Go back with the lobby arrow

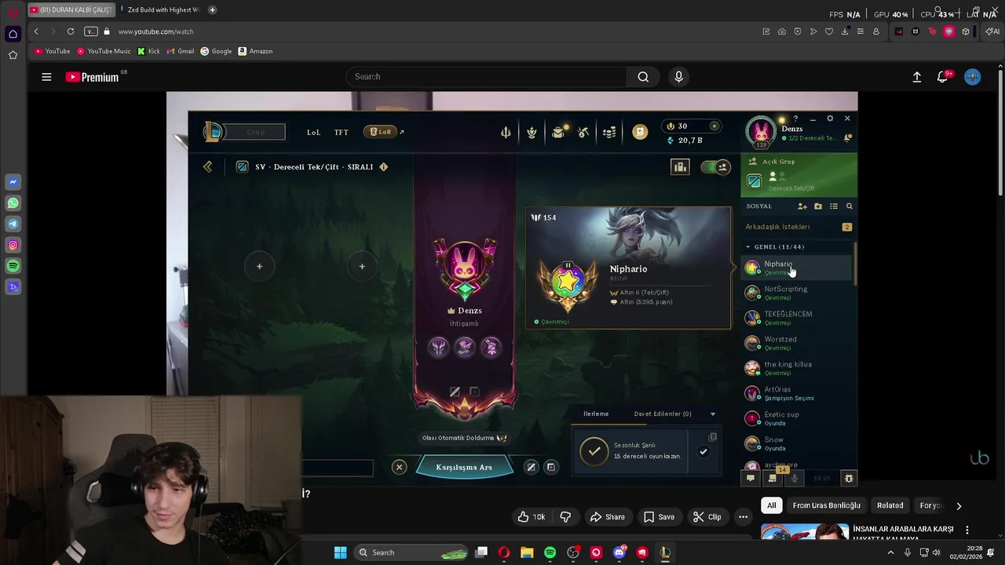coord(207,167)
